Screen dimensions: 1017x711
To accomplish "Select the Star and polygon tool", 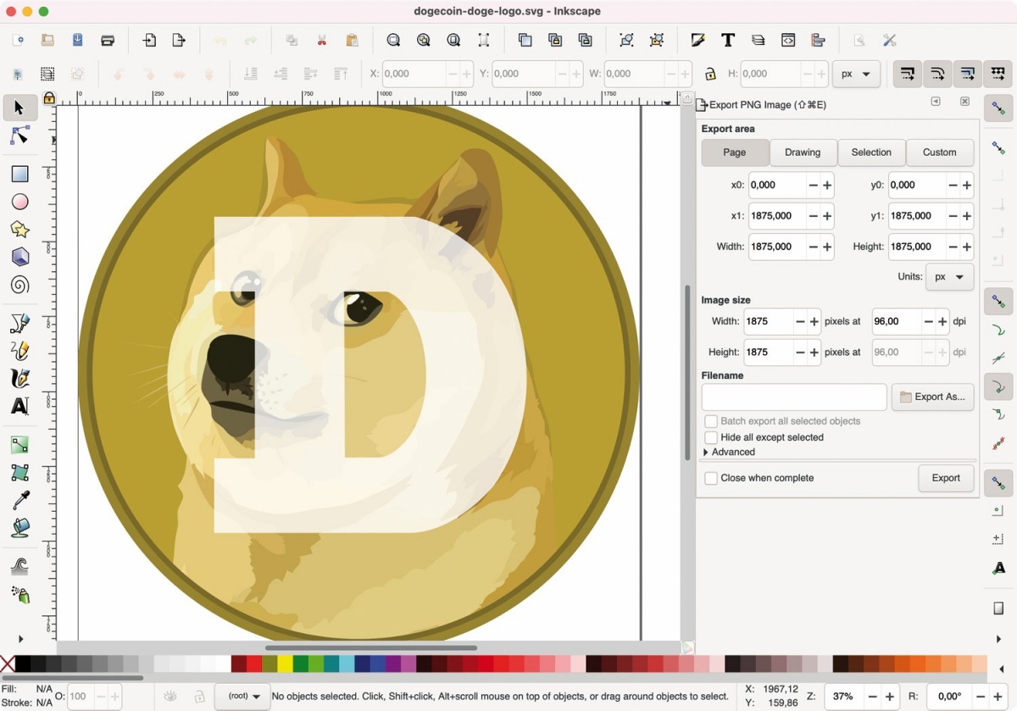I will pos(19,230).
